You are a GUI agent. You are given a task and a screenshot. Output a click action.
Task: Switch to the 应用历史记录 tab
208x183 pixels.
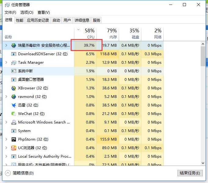click(38, 20)
